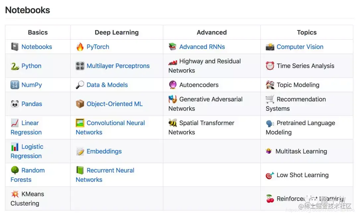Open the Recurrent Neural Networks link
The width and height of the screenshot is (358, 216).
tap(110, 171)
